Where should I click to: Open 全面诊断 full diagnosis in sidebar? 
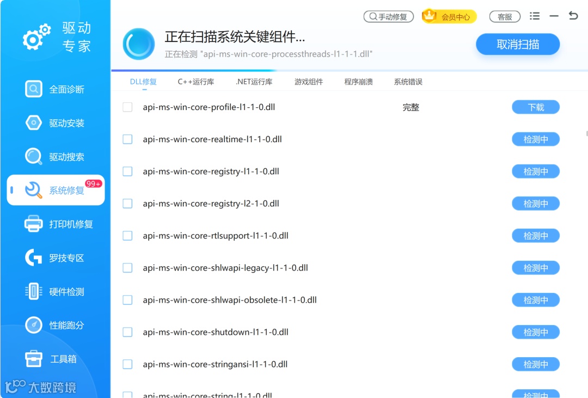(55, 89)
